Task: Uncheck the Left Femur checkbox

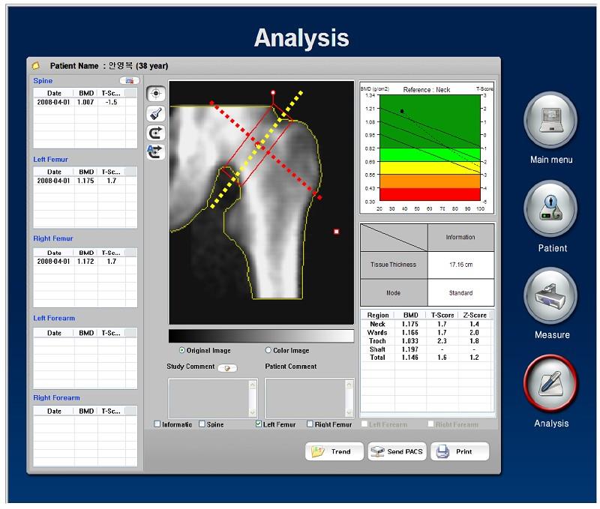Action: click(259, 424)
